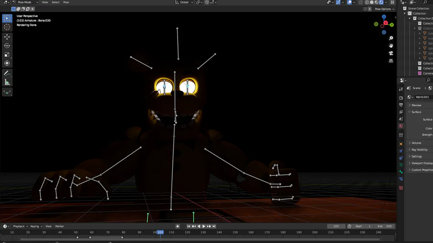The height and width of the screenshot is (243, 433).
Task: Collapse the Surface panel
Action: (416, 112)
